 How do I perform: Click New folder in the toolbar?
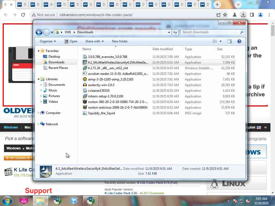pyautogui.click(x=120, y=41)
